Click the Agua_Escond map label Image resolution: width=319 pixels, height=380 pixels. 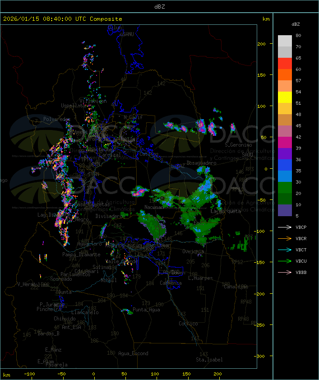(133, 353)
